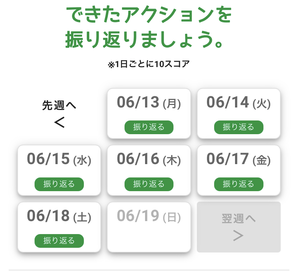298x277 pixels.
Task: Click the disabled 翌週へ next-week tile
Action: point(239,227)
